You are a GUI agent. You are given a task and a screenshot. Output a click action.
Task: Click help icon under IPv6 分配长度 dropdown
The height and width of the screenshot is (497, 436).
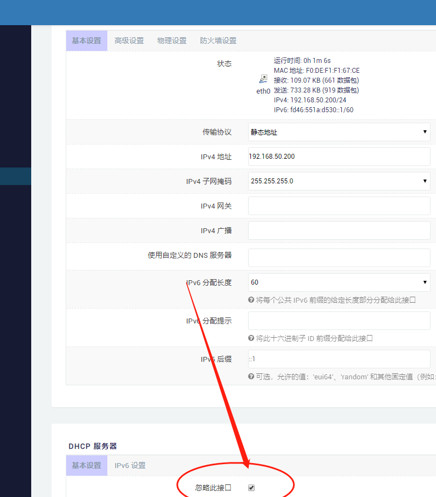251,300
